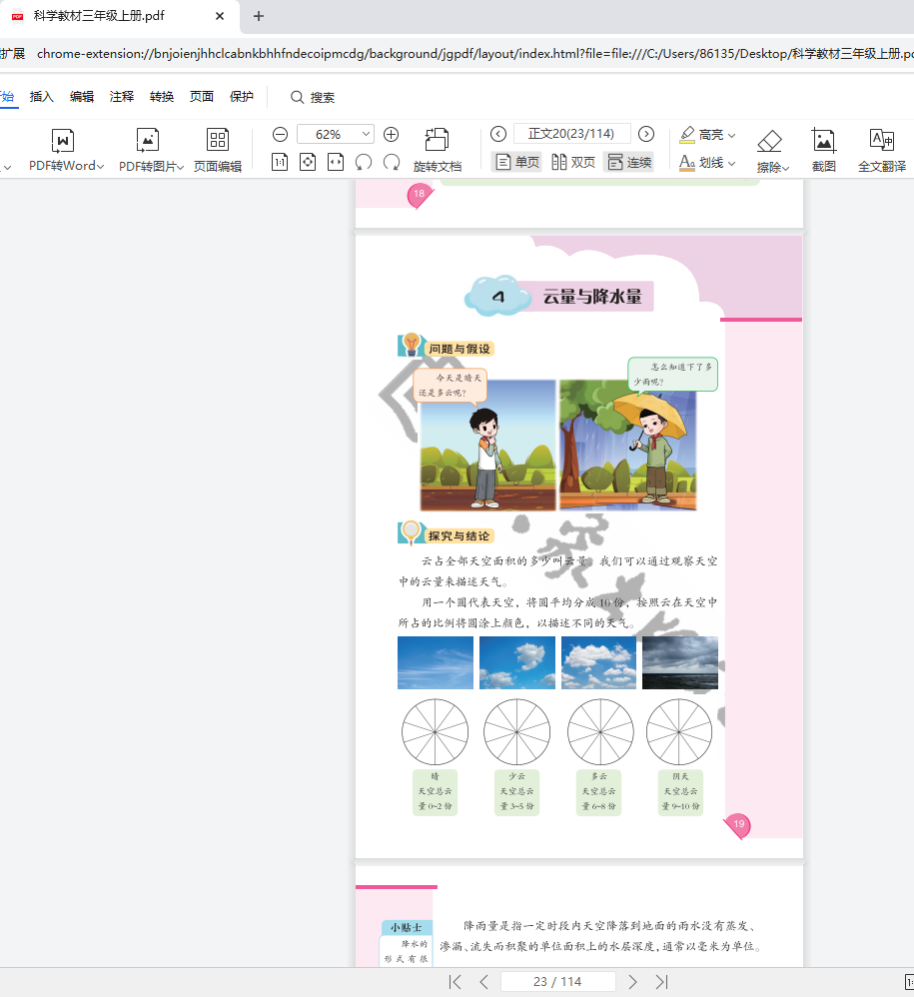Screen dimensions: 914x997
Task: Open the 全文翻译 translation tool
Action: coord(881,149)
